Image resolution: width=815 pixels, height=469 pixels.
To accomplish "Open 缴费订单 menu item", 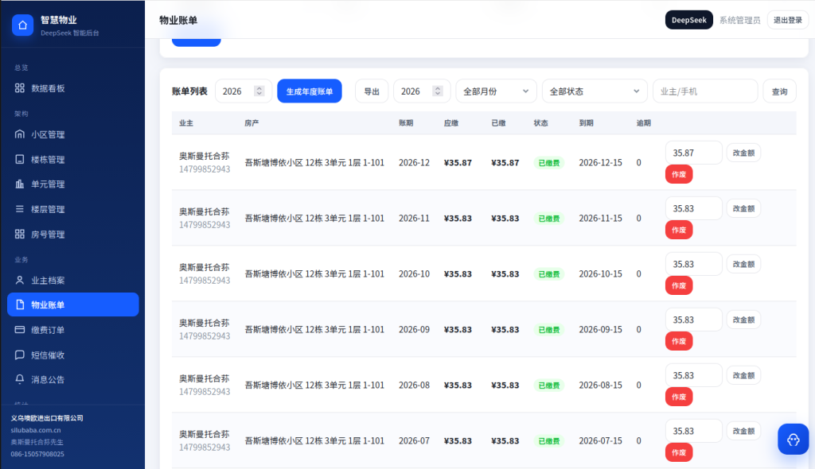I will coord(72,330).
